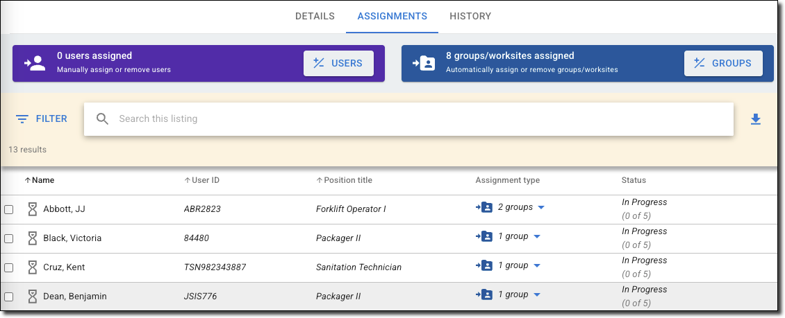
Task: Click the search magnifier icon
Action: coord(103,119)
